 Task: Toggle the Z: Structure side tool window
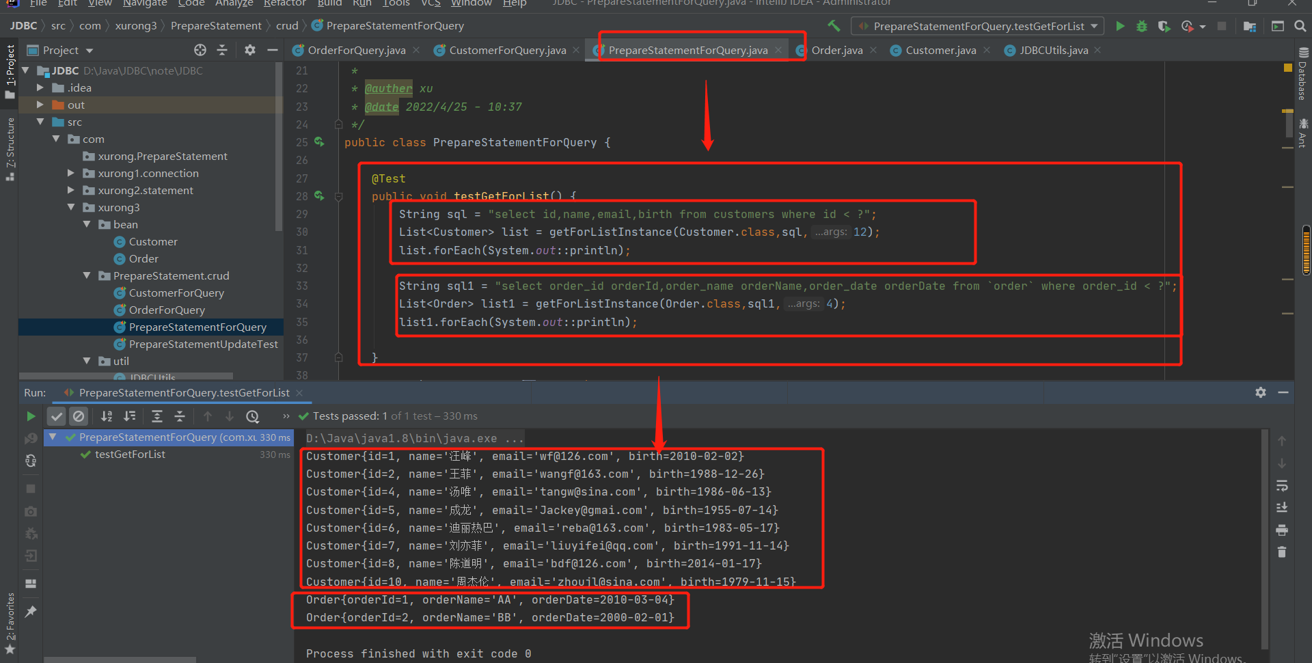click(10, 148)
